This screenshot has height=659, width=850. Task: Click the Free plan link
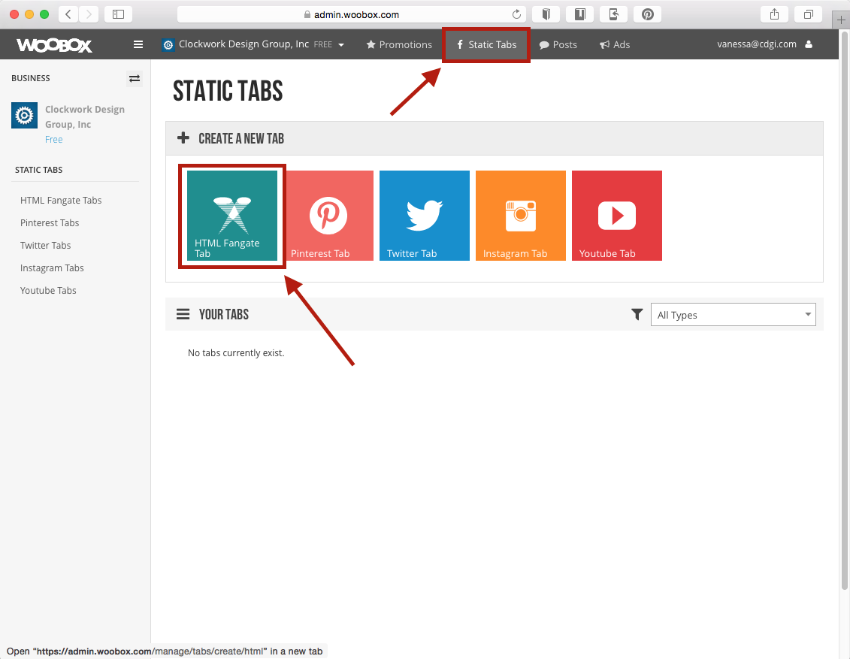(53, 139)
